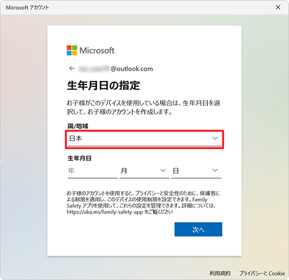Click the 国/地域 field label
Image resolution: width=289 pixels, height=280 pixels.
click(x=78, y=126)
